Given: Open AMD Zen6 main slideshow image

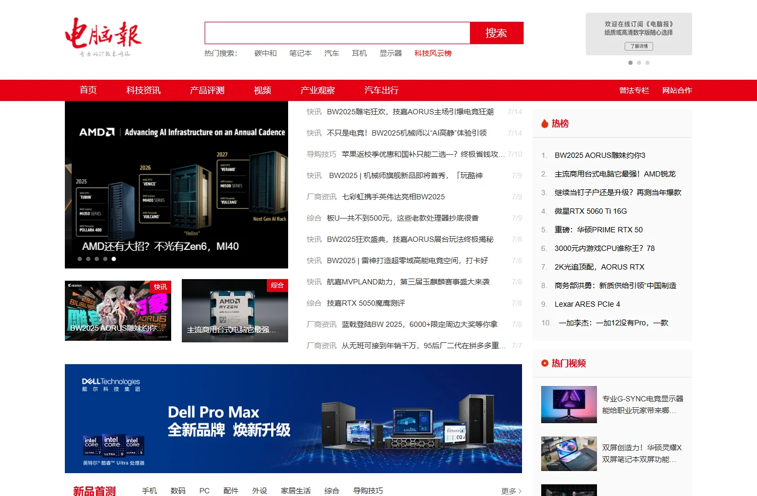Looking at the screenshot, I should coord(176,184).
